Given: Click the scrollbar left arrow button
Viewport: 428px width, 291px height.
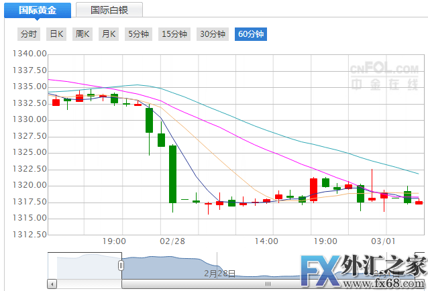Looking at the screenshot, I should point(52,284).
